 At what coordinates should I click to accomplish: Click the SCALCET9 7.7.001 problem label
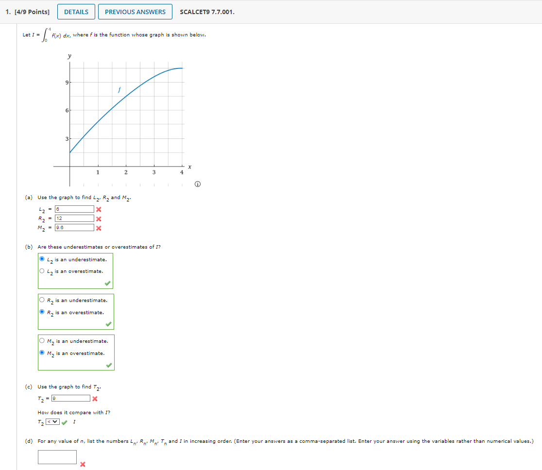[x=206, y=11]
